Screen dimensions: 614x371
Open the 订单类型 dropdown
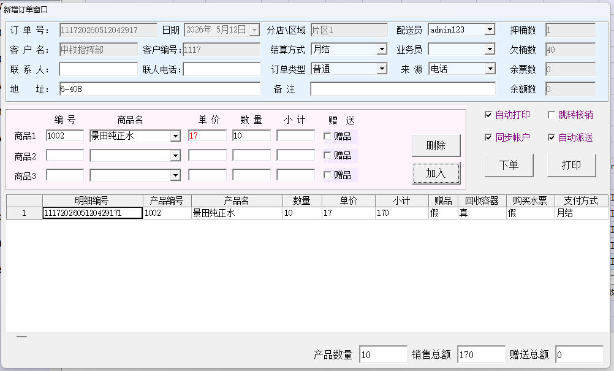382,69
